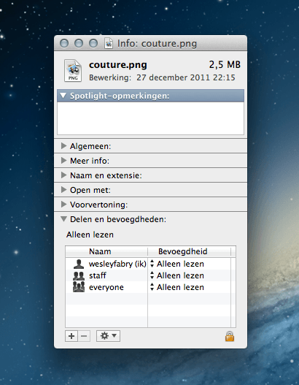Select the wesleyfabry (ik) row name

117,264
